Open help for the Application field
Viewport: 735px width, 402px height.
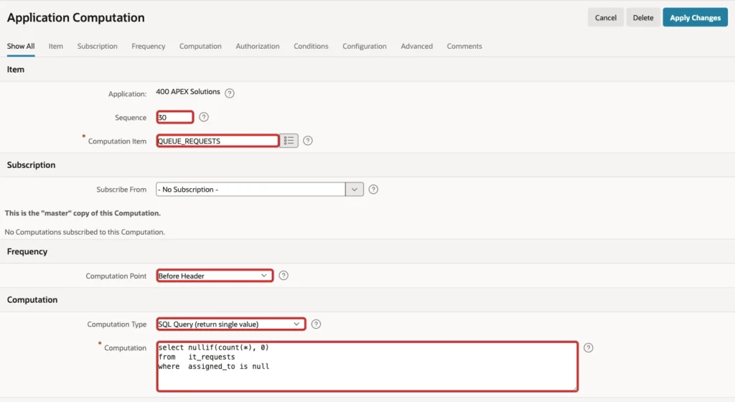pyautogui.click(x=229, y=93)
